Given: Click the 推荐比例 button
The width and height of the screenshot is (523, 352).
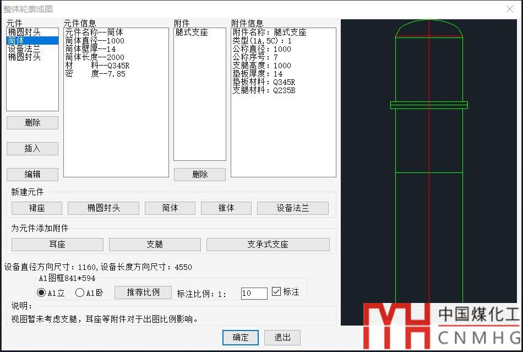Looking at the screenshot, I should pos(143,293).
